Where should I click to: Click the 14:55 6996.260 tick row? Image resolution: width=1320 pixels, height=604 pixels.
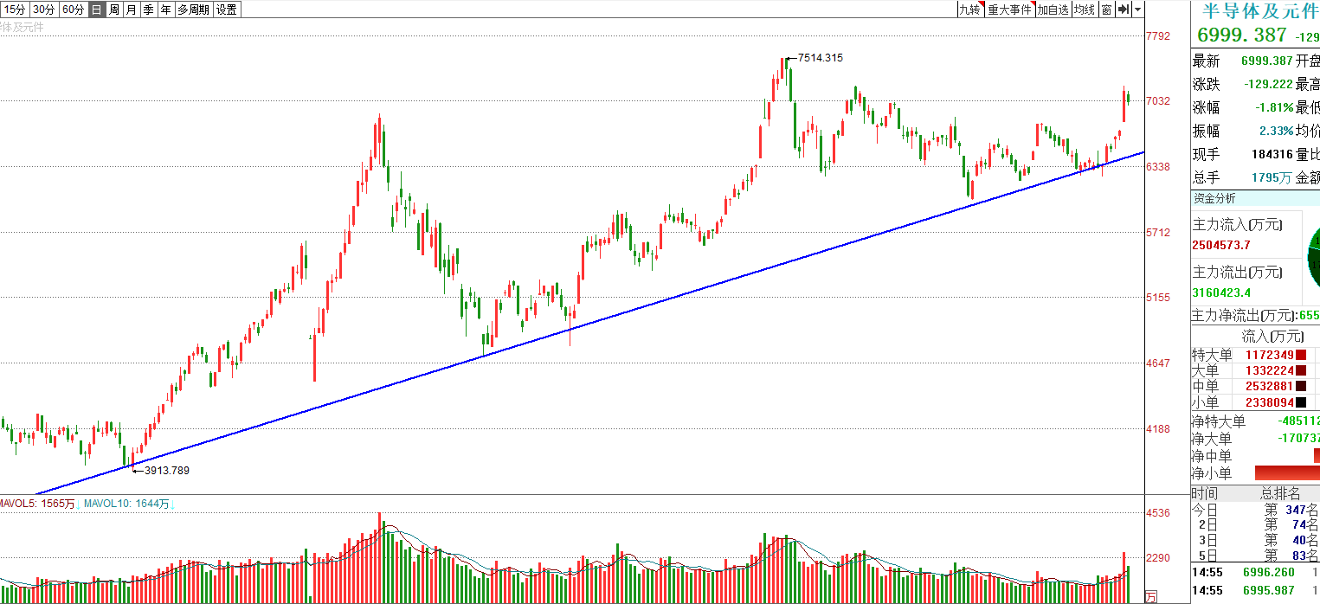[1255, 572]
